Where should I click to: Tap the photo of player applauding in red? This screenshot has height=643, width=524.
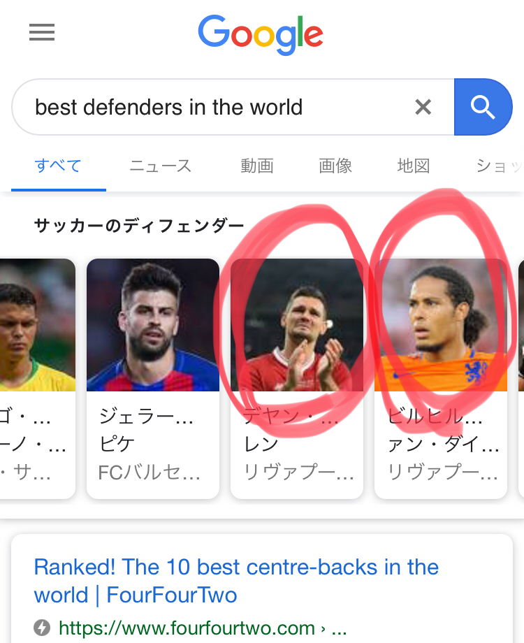(296, 325)
